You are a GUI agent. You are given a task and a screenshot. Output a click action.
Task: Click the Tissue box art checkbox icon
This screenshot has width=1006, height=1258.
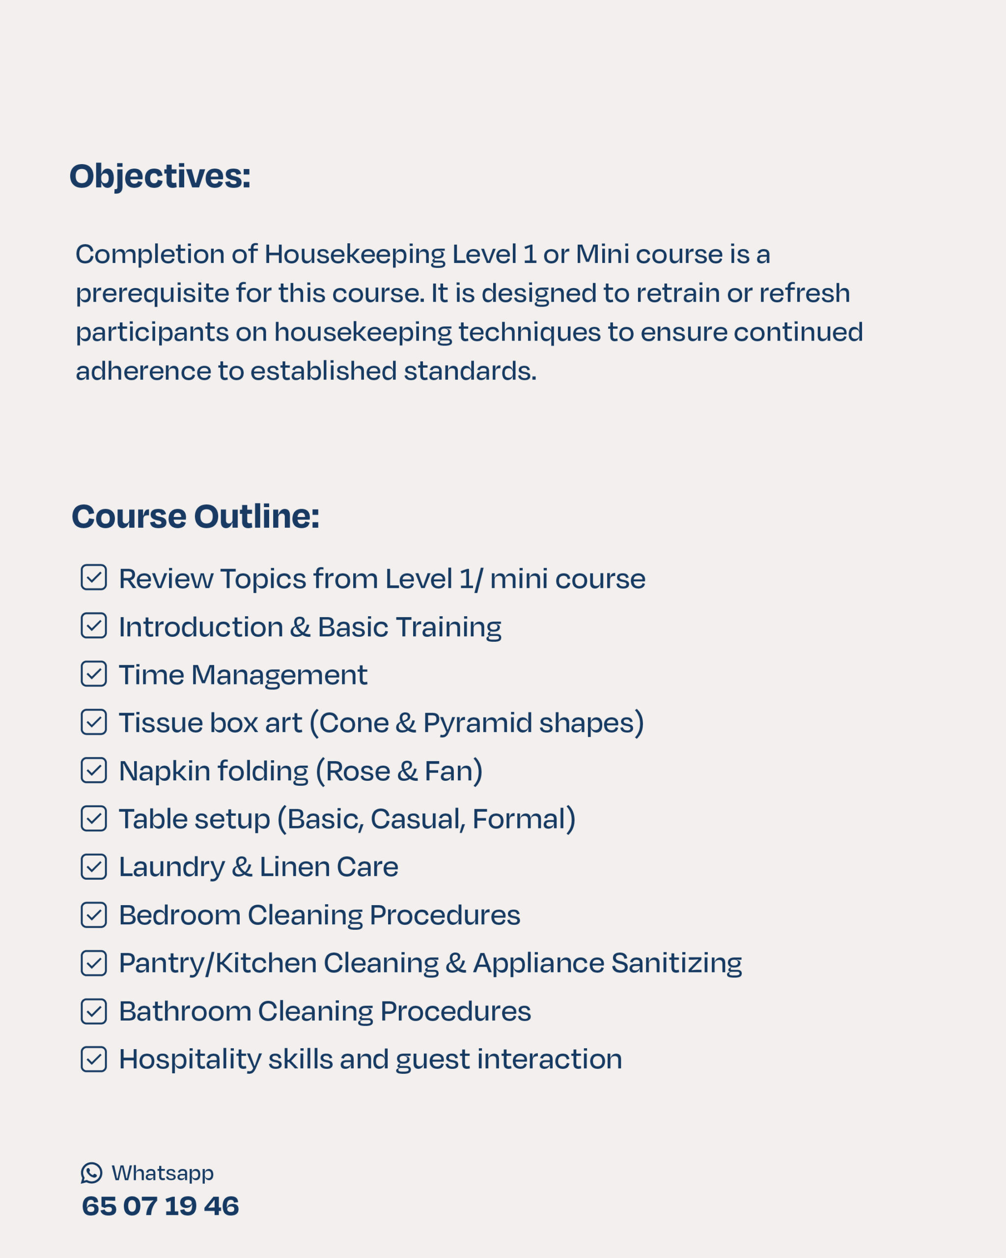tap(94, 722)
